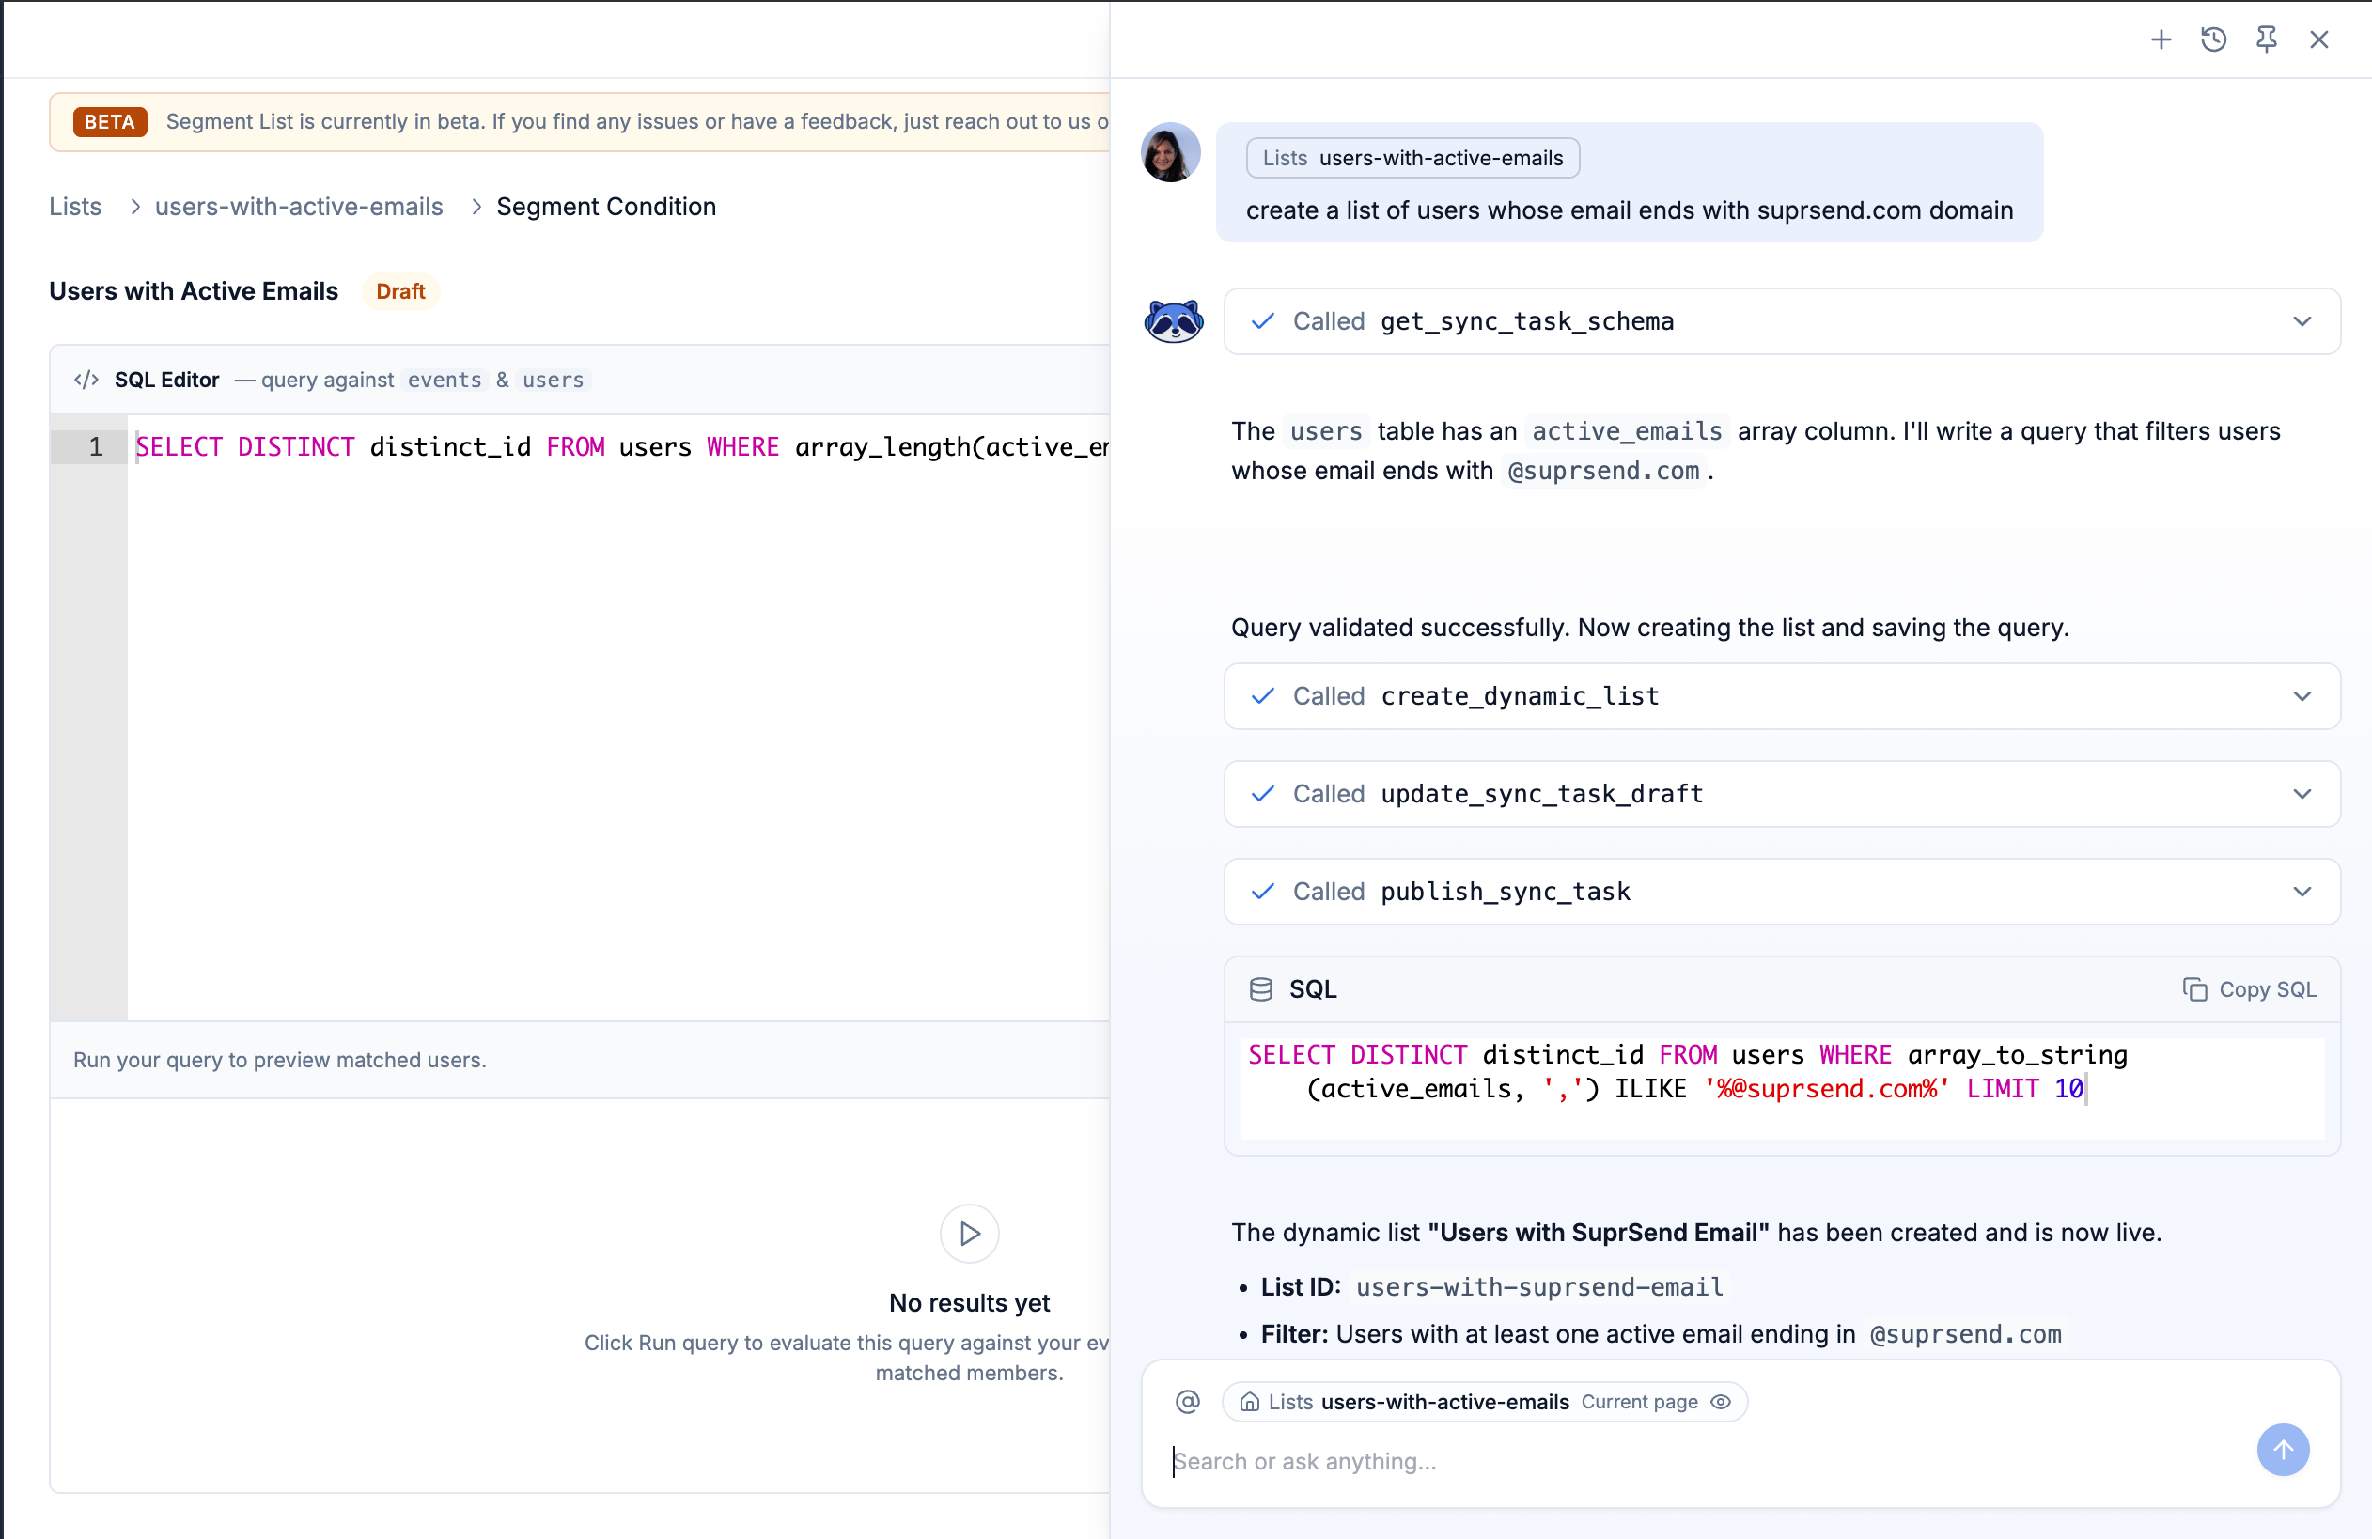Click 'users' table tag in editor header

click(x=554, y=380)
